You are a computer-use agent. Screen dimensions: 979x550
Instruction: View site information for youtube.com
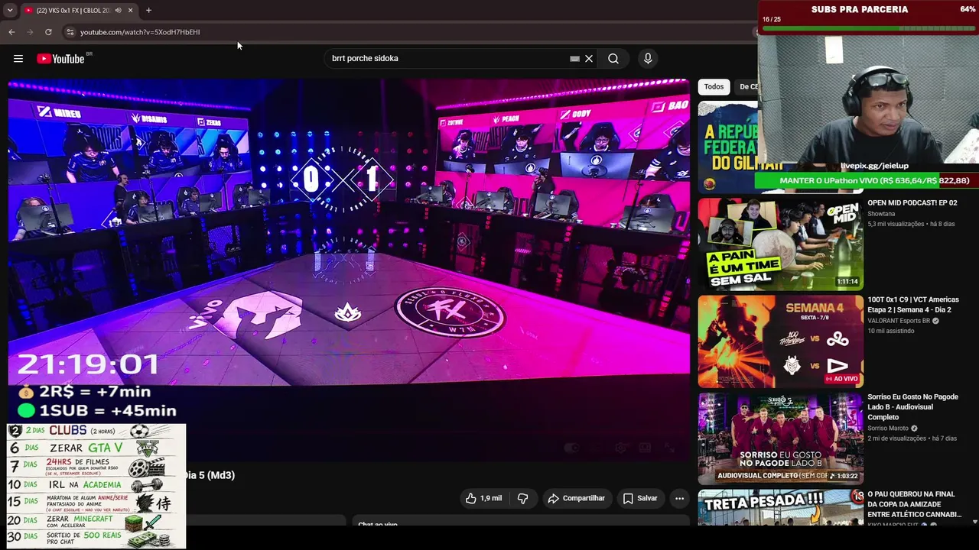[x=70, y=32]
